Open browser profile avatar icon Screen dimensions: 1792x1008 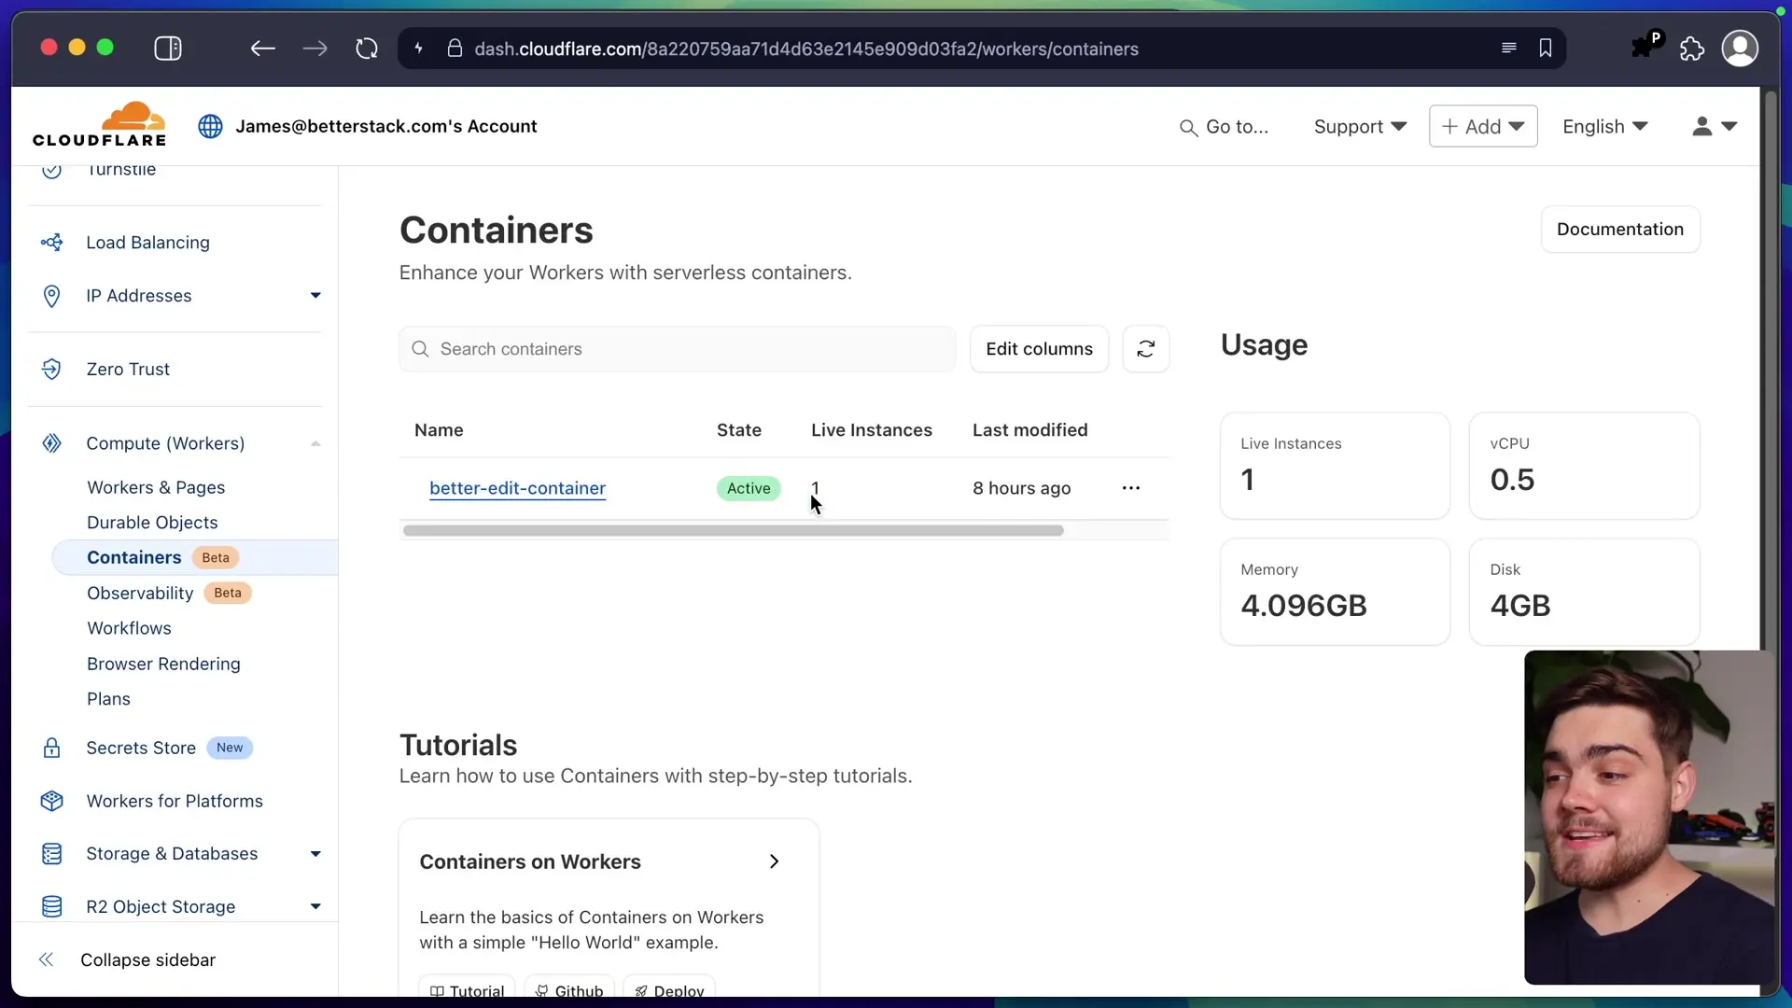pyautogui.click(x=1740, y=49)
